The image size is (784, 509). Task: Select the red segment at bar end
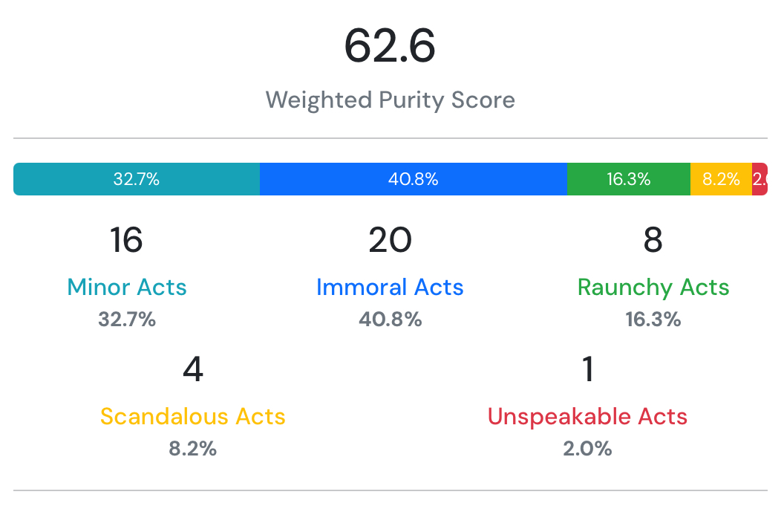tap(760, 179)
